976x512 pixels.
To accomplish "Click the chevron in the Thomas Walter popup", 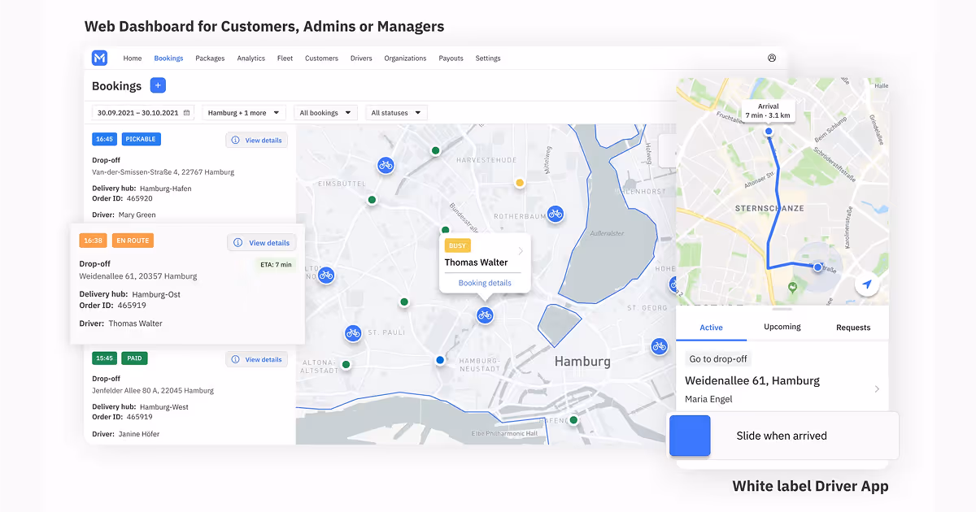I will (x=521, y=251).
